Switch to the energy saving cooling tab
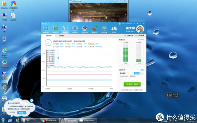Screen dimensions: 197x123 [61, 36]
